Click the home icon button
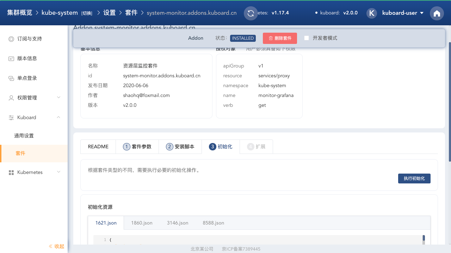This screenshot has width=451, height=253. point(437,13)
